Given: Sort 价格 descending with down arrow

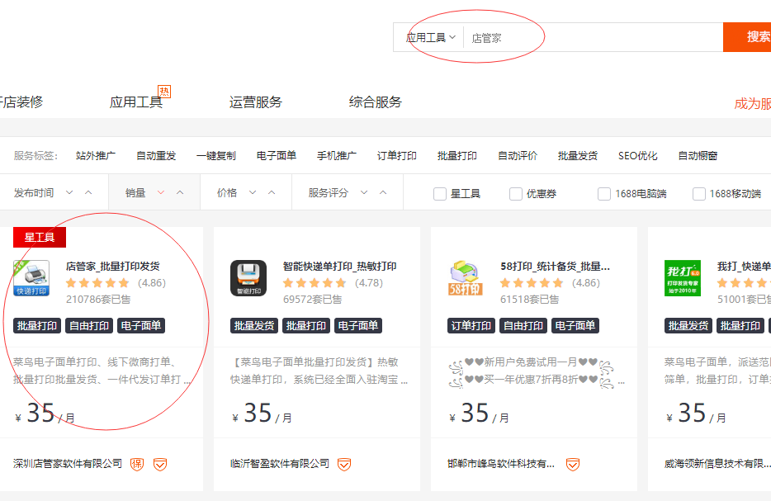Looking at the screenshot, I should (x=253, y=193).
